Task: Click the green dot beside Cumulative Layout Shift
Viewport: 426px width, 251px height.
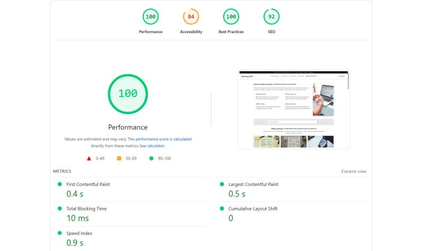Action: [x=222, y=208]
